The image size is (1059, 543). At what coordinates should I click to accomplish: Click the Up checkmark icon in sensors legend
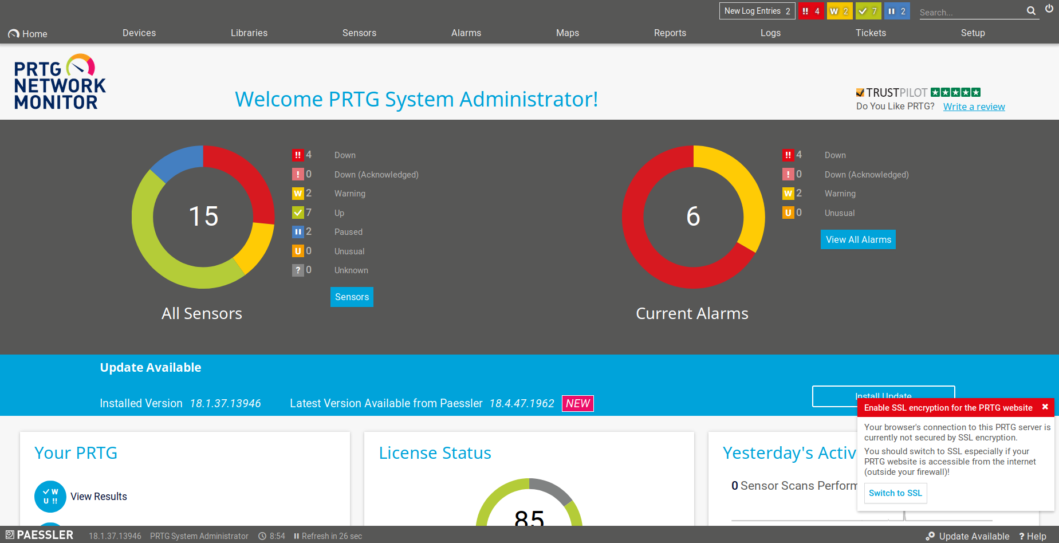point(298,213)
